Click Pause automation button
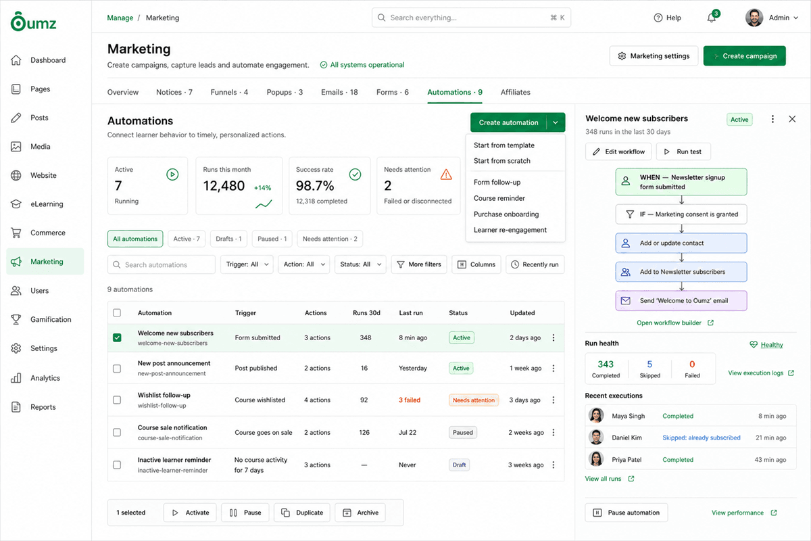This screenshot has width=811, height=541. pos(626,513)
